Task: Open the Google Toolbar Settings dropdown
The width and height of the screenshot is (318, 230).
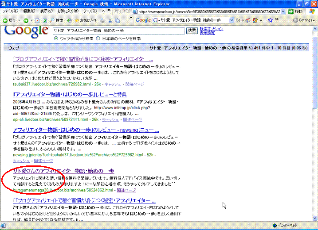Action: (304, 20)
